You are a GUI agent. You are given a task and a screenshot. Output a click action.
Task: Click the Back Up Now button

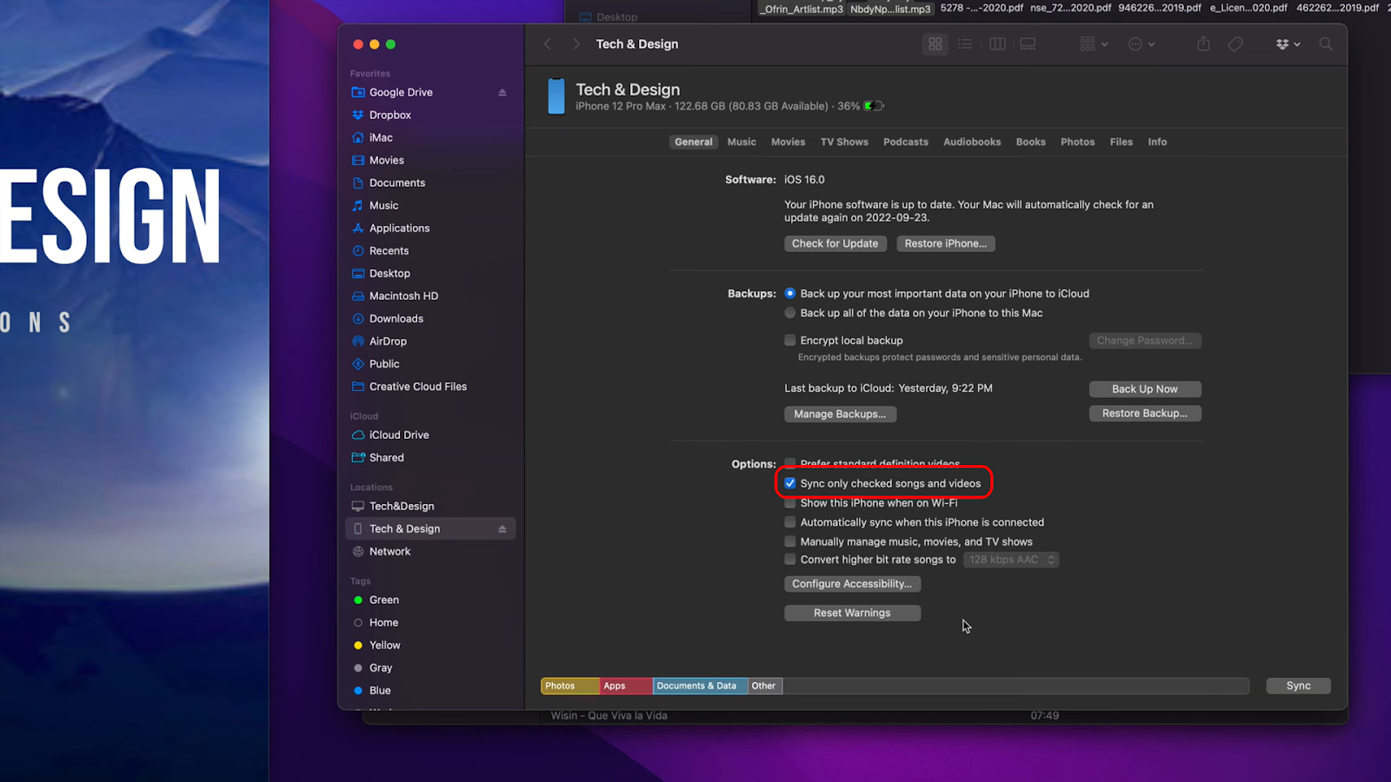coord(1145,389)
